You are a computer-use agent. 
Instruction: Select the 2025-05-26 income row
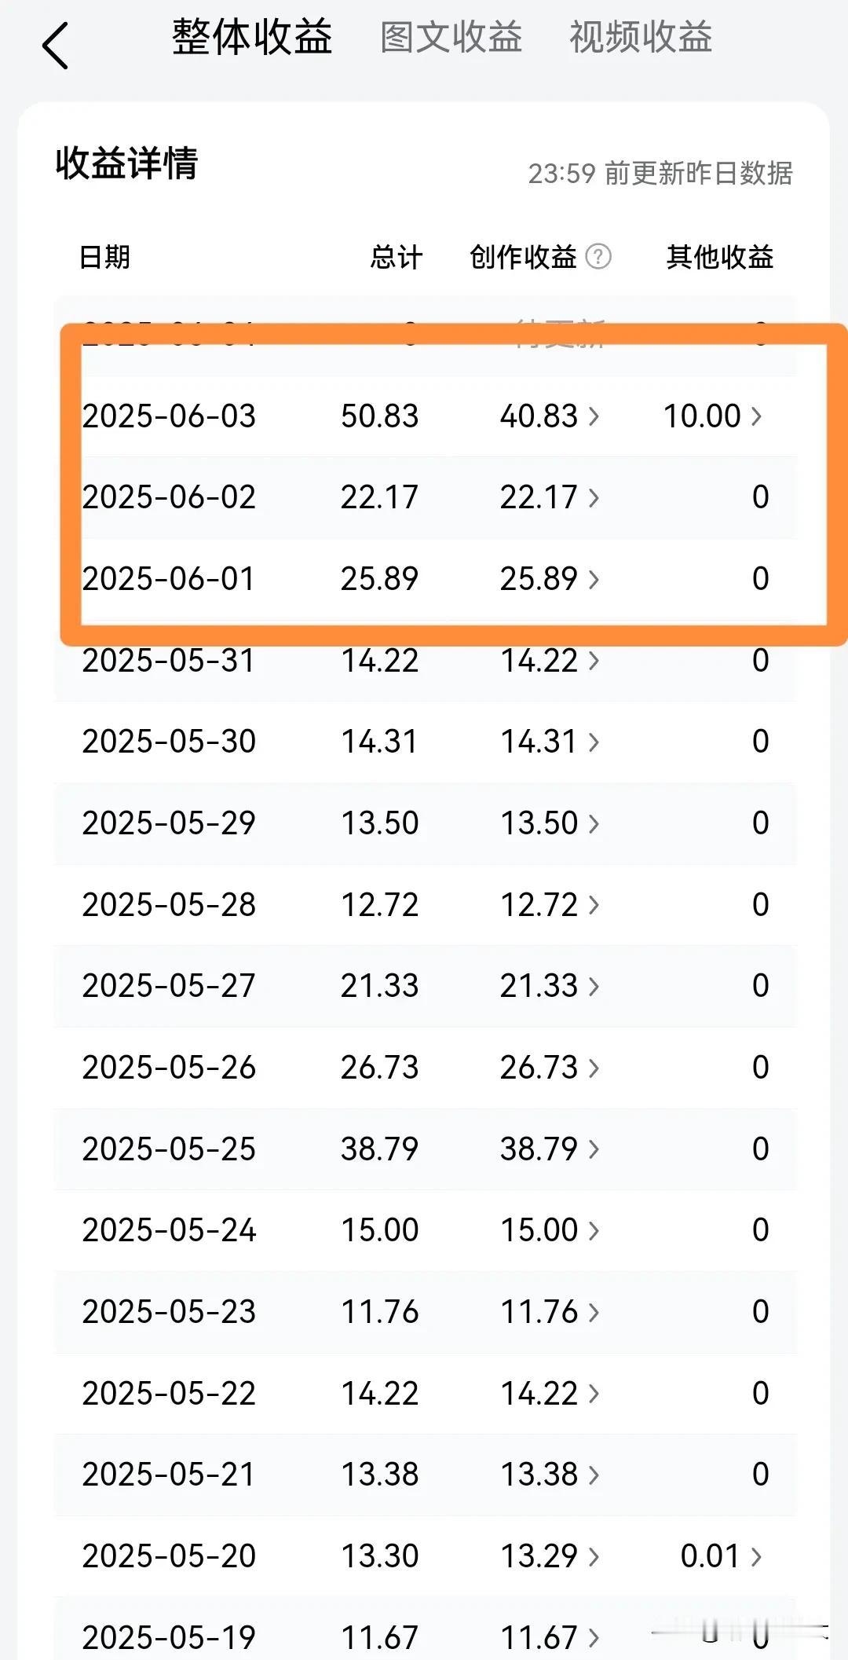click(x=425, y=1068)
